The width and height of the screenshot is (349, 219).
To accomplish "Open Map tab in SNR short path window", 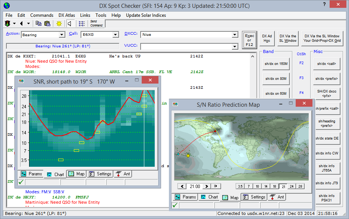I will click(x=76, y=174).
